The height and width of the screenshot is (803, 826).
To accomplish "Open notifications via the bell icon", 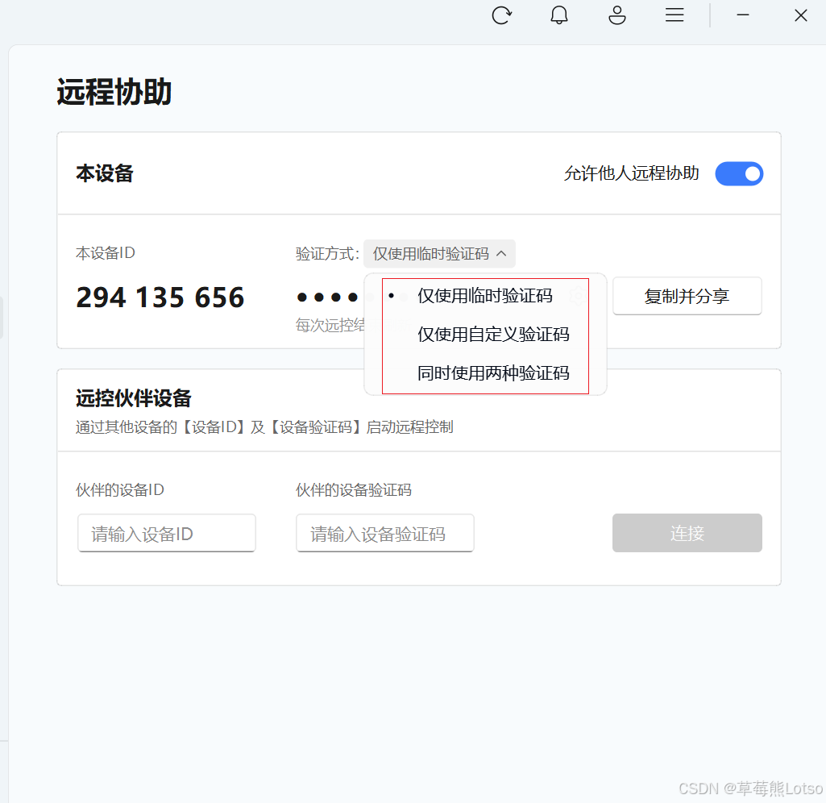I will point(559,15).
